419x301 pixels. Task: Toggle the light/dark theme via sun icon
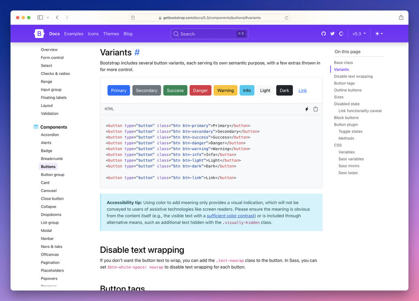pyautogui.click(x=376, y=33)
